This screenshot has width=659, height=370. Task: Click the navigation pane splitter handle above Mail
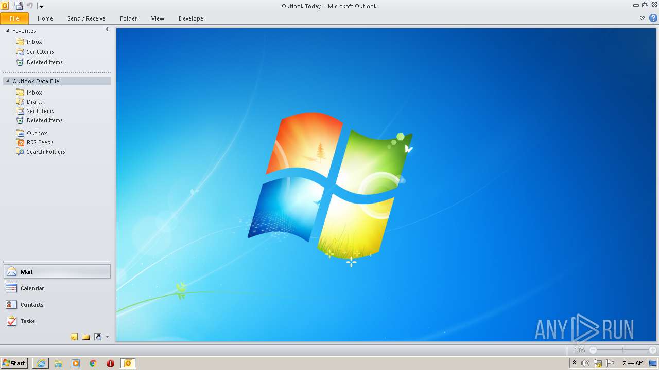click(57, 262)
